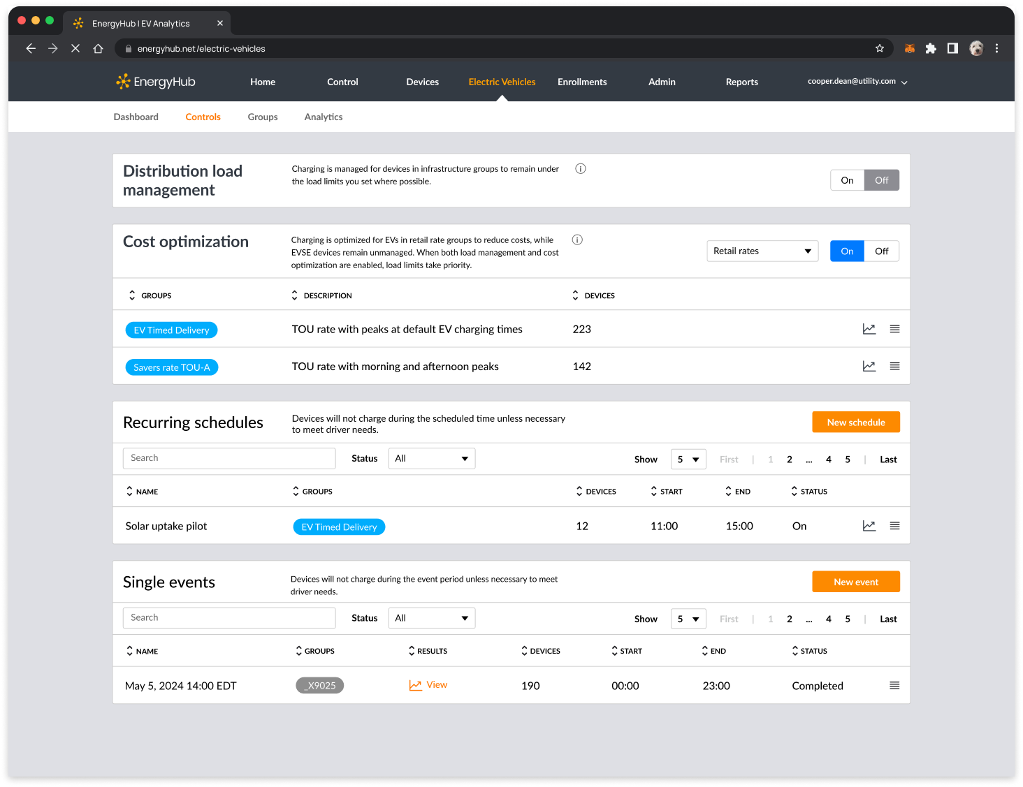This screenshot has width=1023, height=787.
Task: Switch Cost optimization toggle to On
Action: coord(847,251)
